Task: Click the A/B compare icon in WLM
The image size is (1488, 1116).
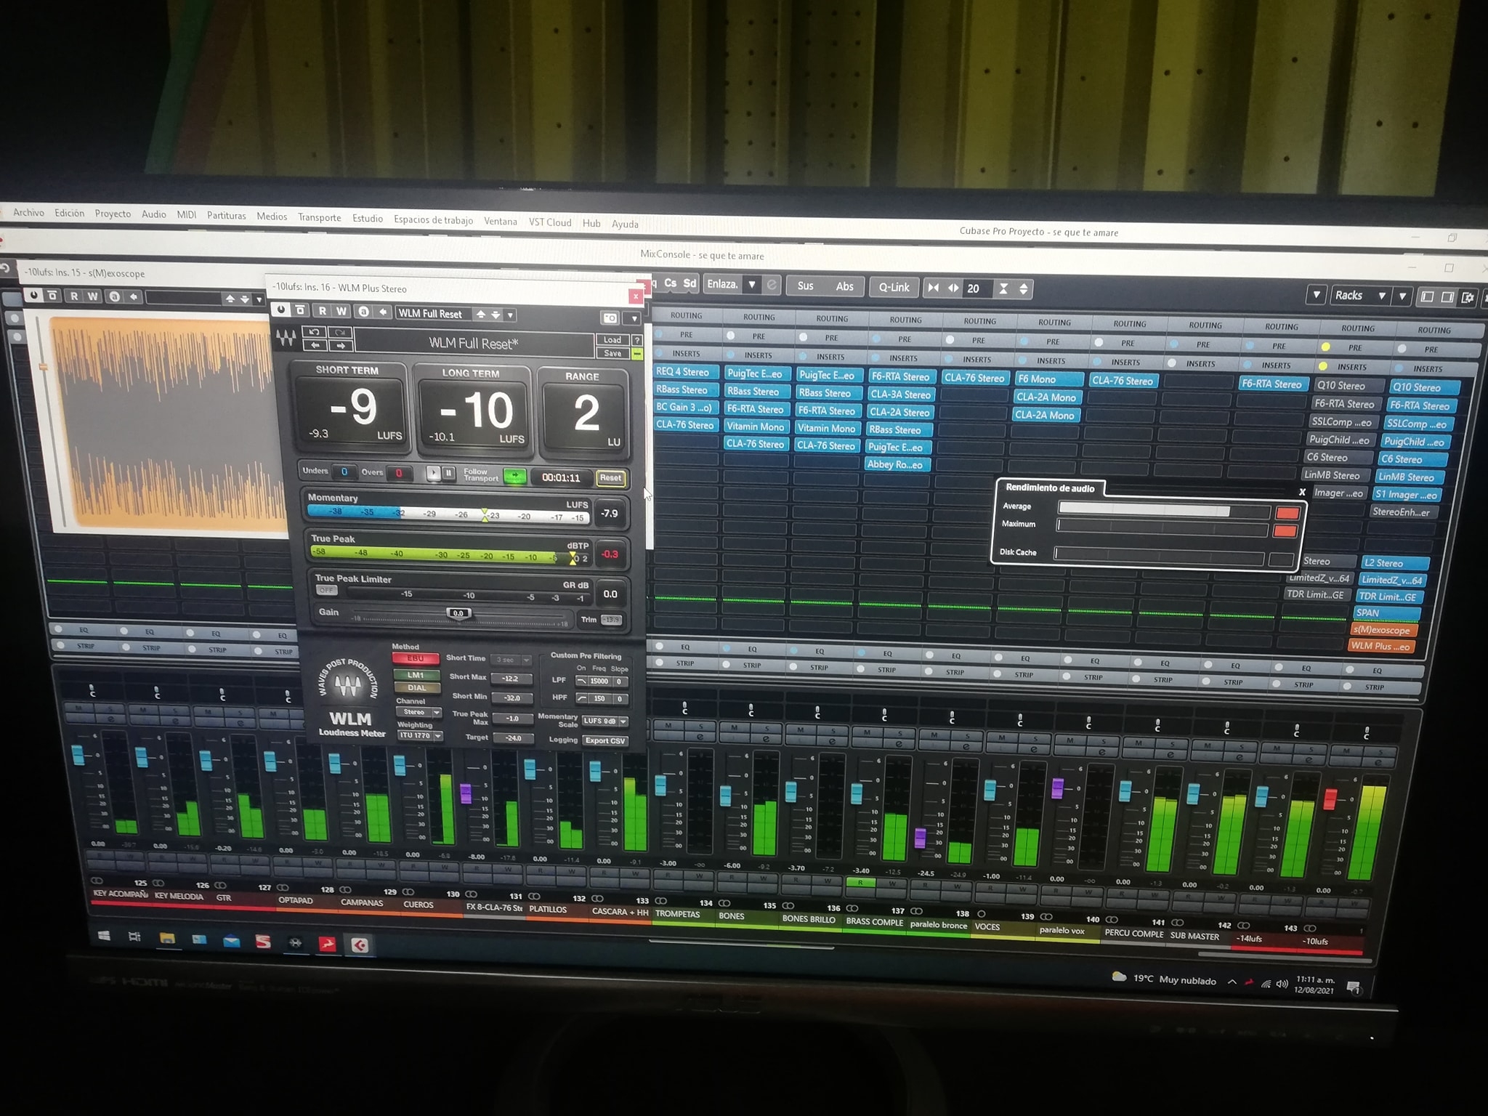Action: tap(363, 312)
